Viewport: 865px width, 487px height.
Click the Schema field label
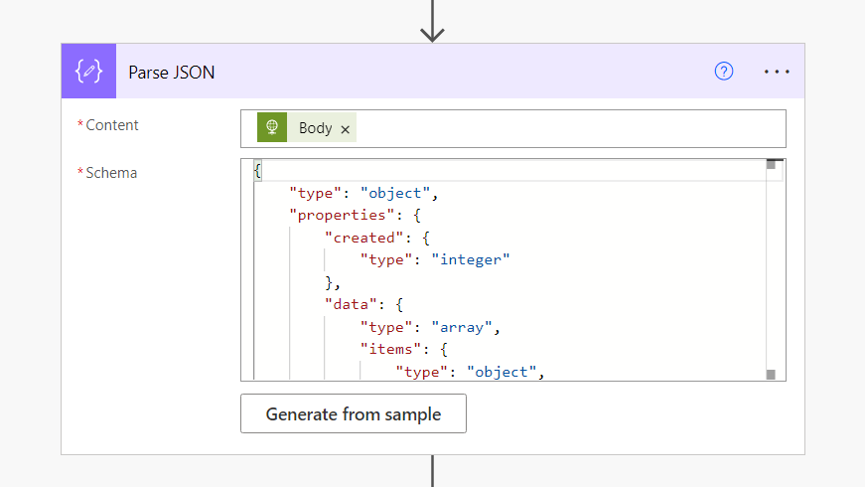point(111,173)
